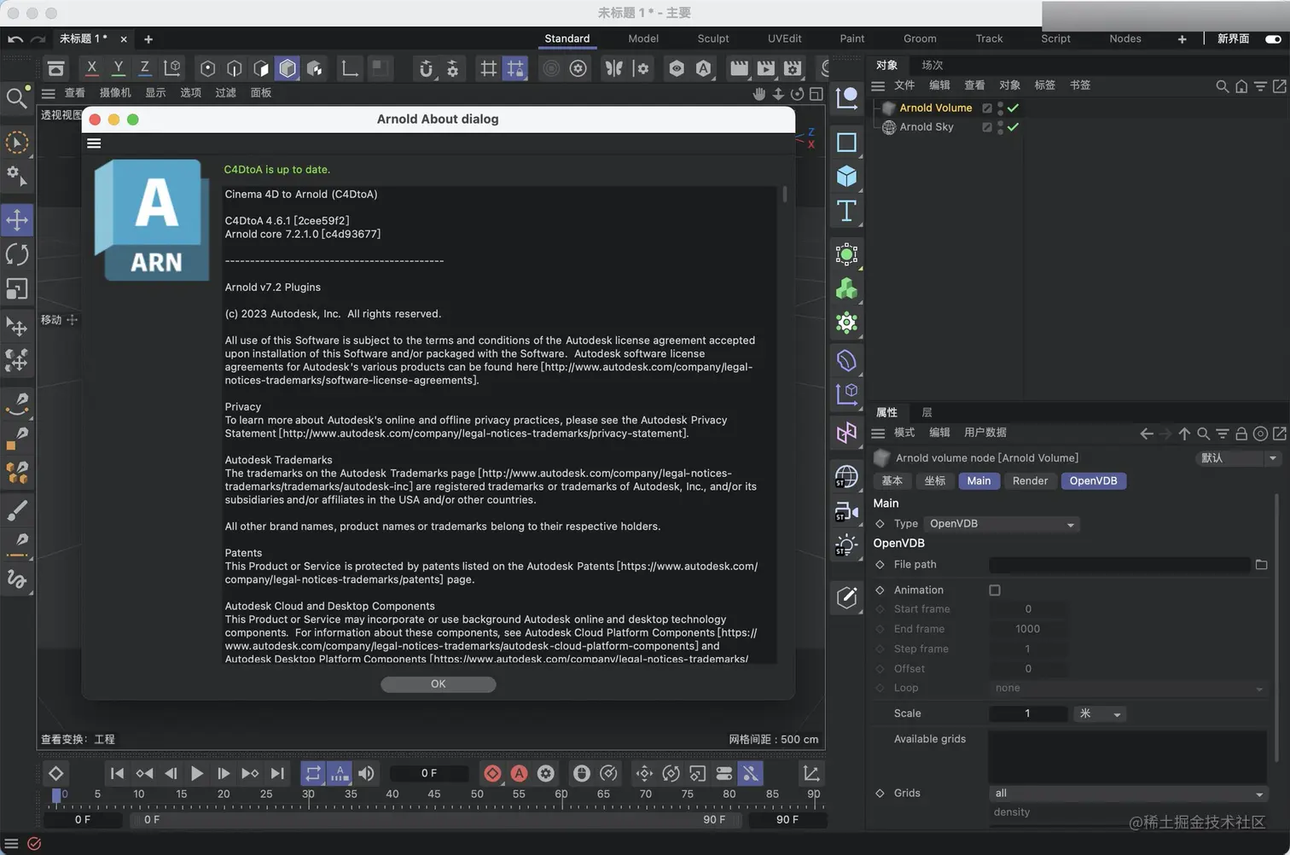
Task: Click the Rectangle spline icon
Action: 846,142
